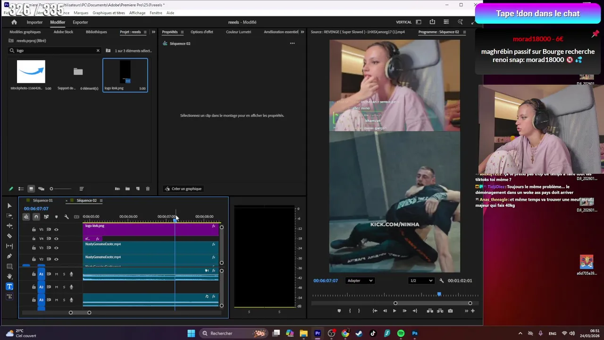
Task: Open Propriétés panel menu
Action: point(183,32)
